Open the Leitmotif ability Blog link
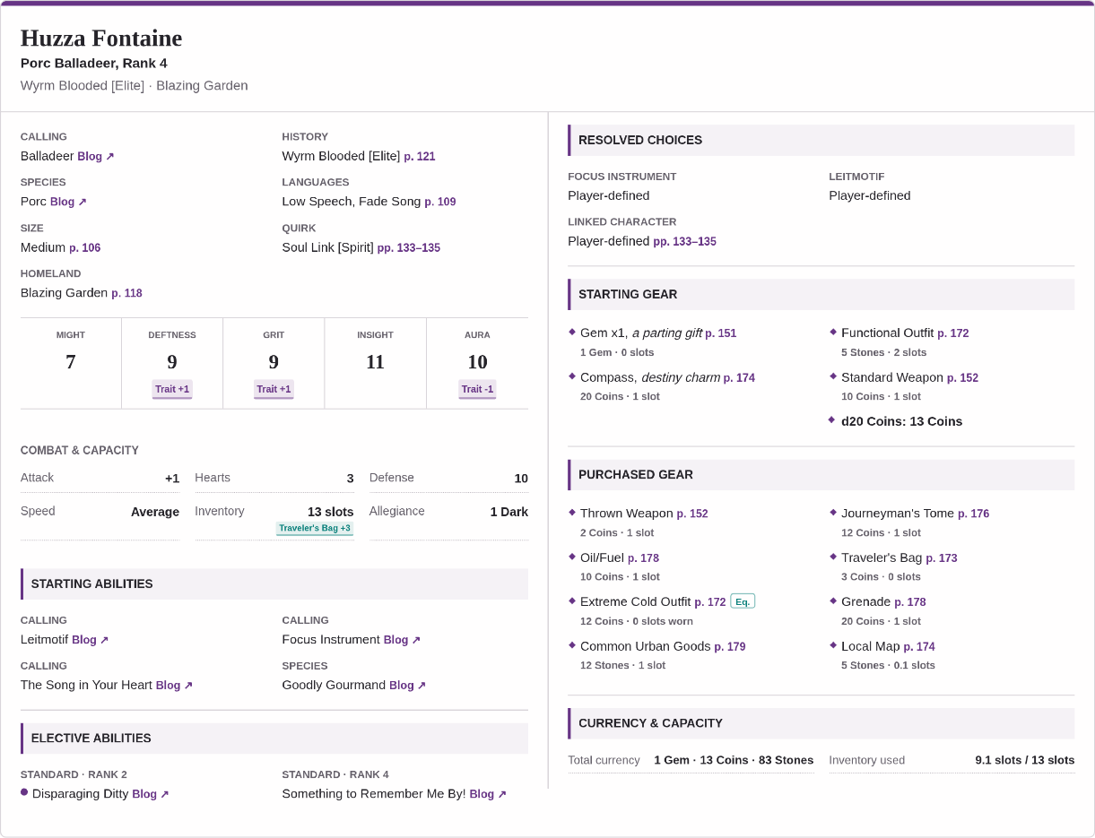 [90, 640]
